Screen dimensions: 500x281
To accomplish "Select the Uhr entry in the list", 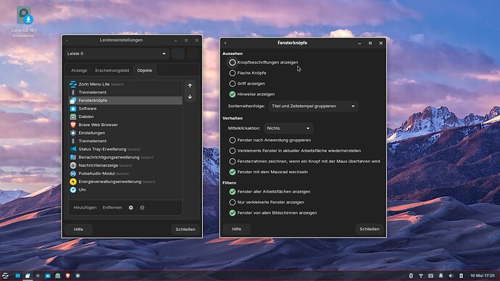I will coord(125,190).
